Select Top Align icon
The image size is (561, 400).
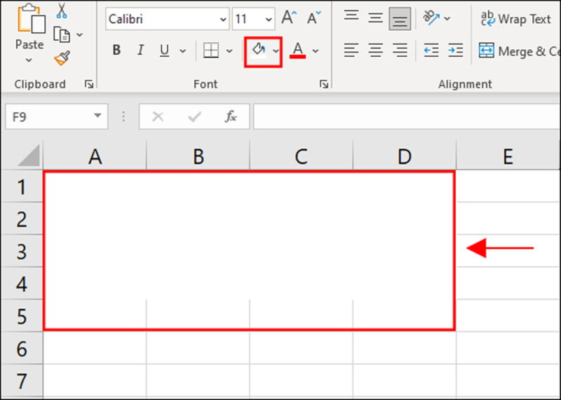pyautogui.click(x=351, y=17)
